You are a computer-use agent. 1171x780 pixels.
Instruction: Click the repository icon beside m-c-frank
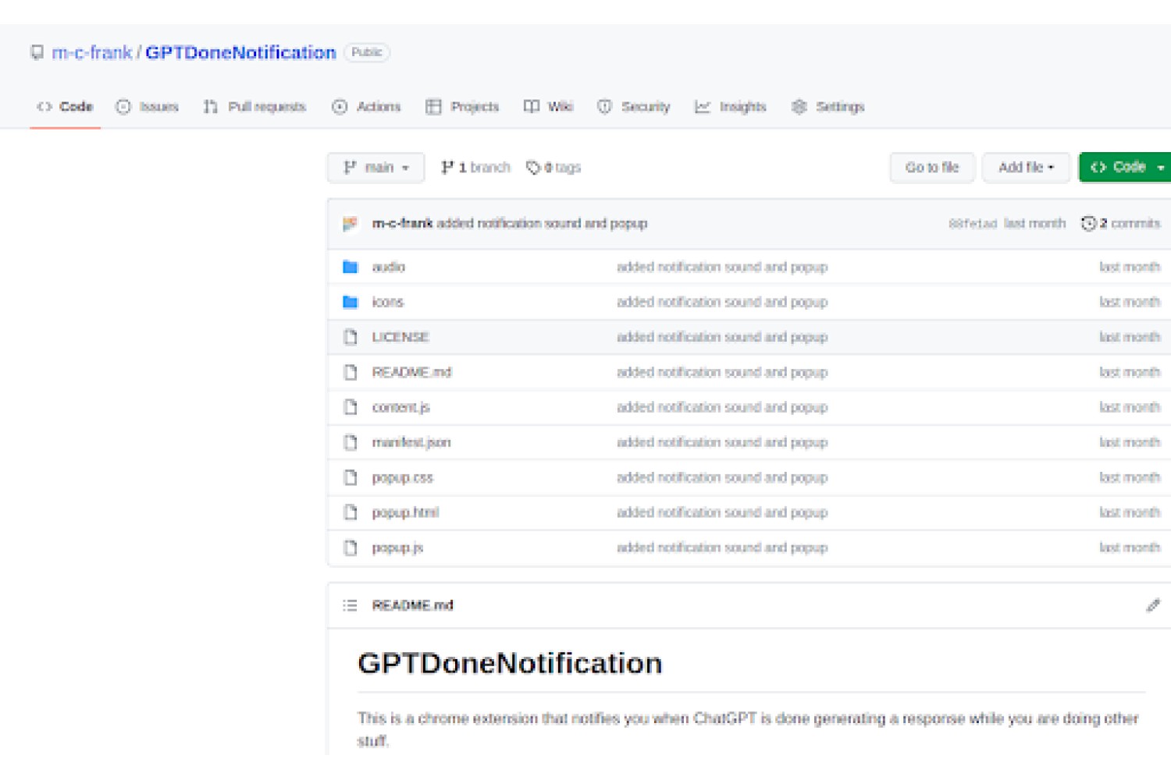pos(37,52)
